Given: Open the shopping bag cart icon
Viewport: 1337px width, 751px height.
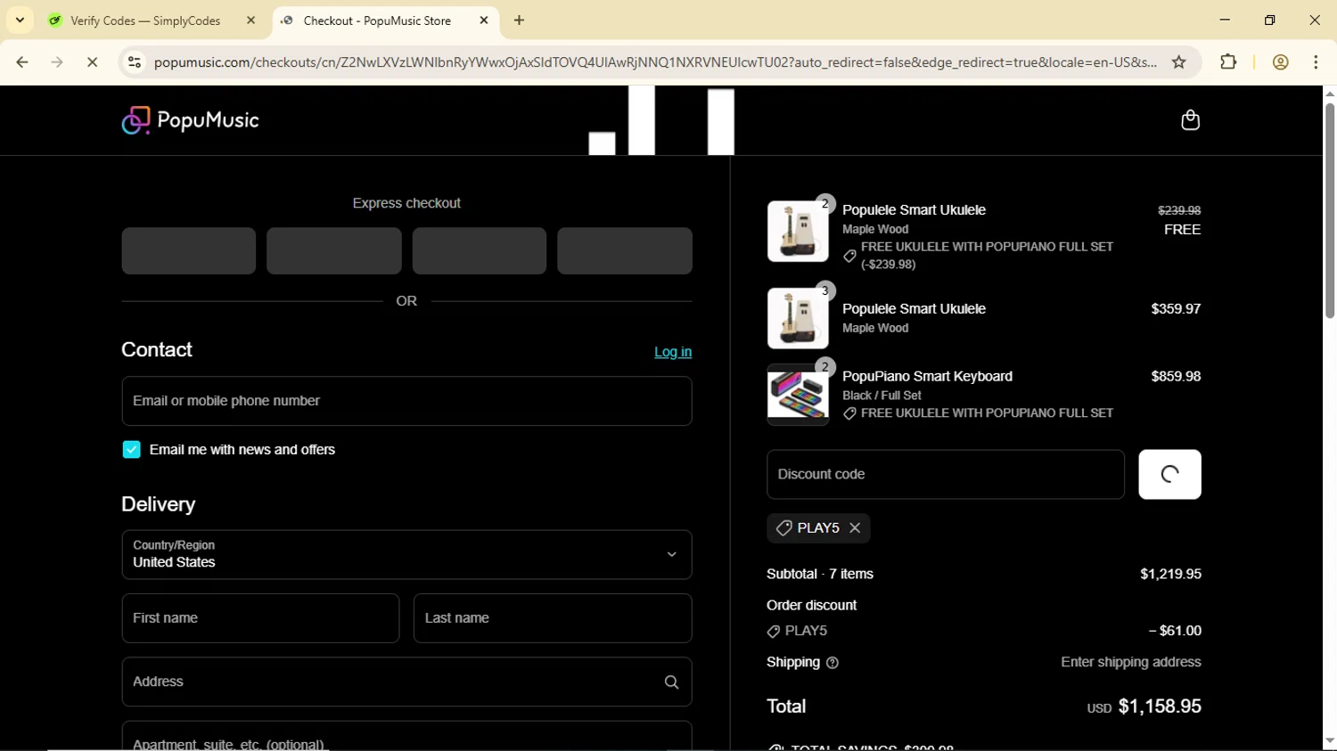Looking at the screenshot, I should (x=1190, y=120).
